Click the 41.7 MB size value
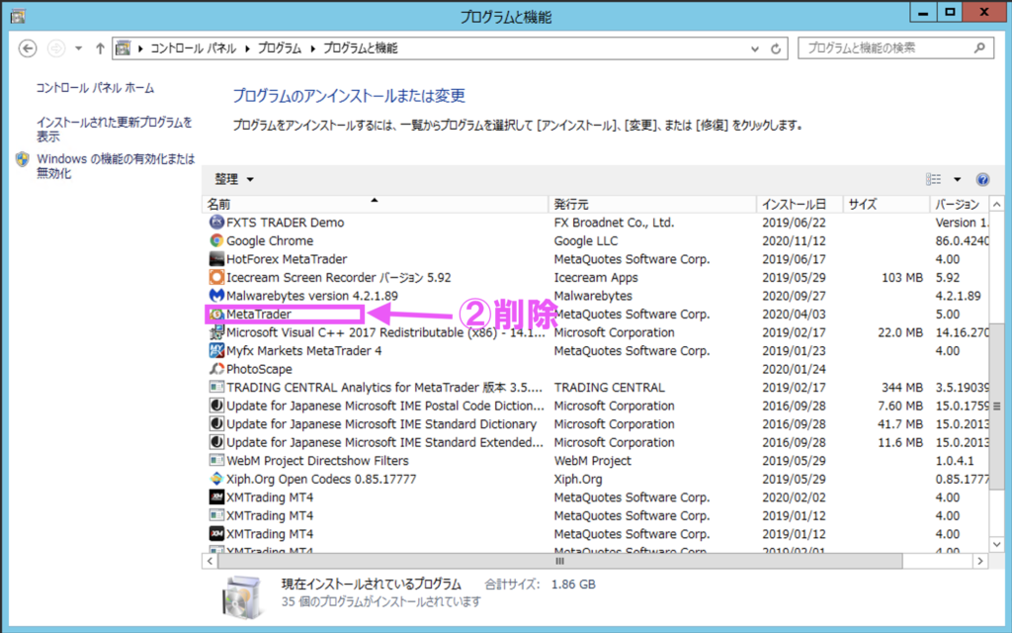The height and width of the screenshot is (633, 1012). pyautogui.click(x=900, y=423)
